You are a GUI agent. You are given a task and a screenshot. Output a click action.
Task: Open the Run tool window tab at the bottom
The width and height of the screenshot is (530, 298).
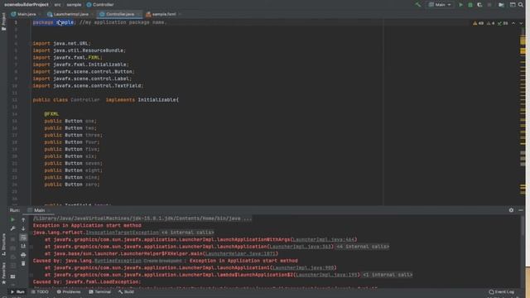click(17, 291)
